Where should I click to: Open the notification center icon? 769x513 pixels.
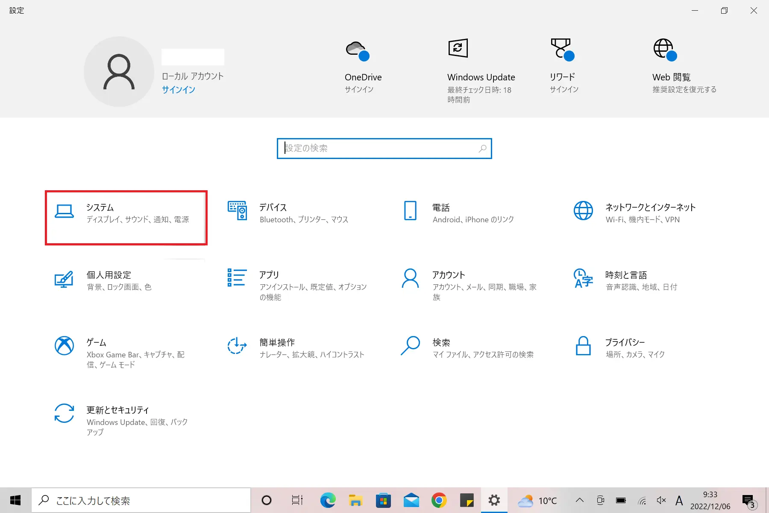[749, 501]
